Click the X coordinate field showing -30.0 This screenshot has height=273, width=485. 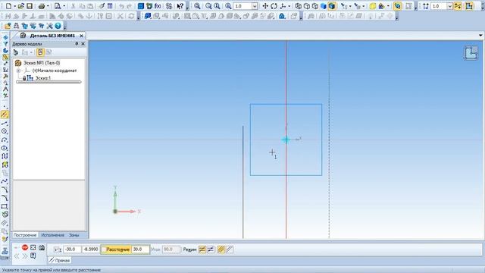coord(73,249)
